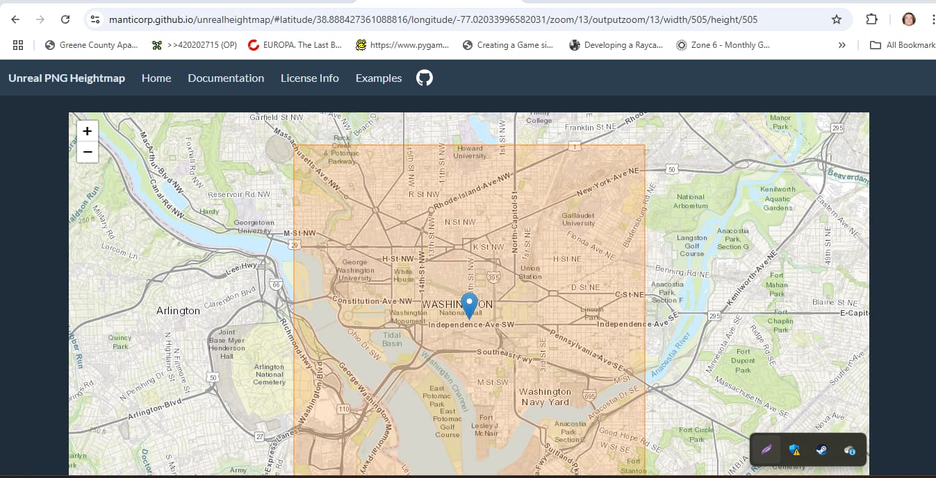
Task: Open the Steam icon in system tray
Action: pos(821,450)
